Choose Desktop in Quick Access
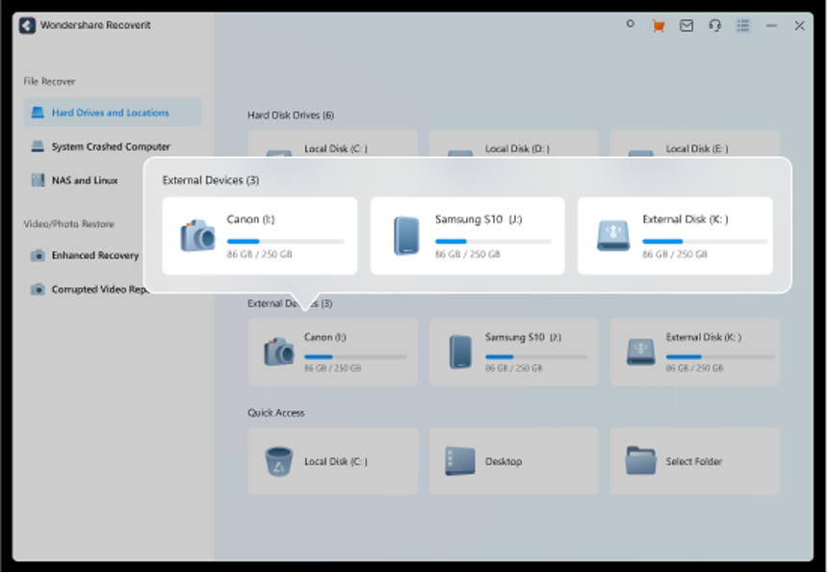 pyautogui.click(x=514, y=461)
